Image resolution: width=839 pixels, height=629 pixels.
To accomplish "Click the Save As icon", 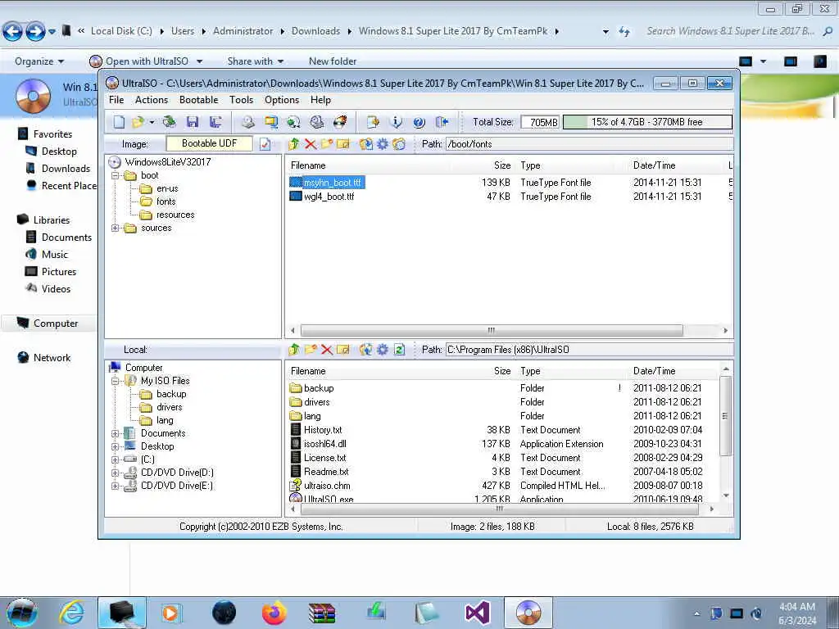I will point(215,122).
